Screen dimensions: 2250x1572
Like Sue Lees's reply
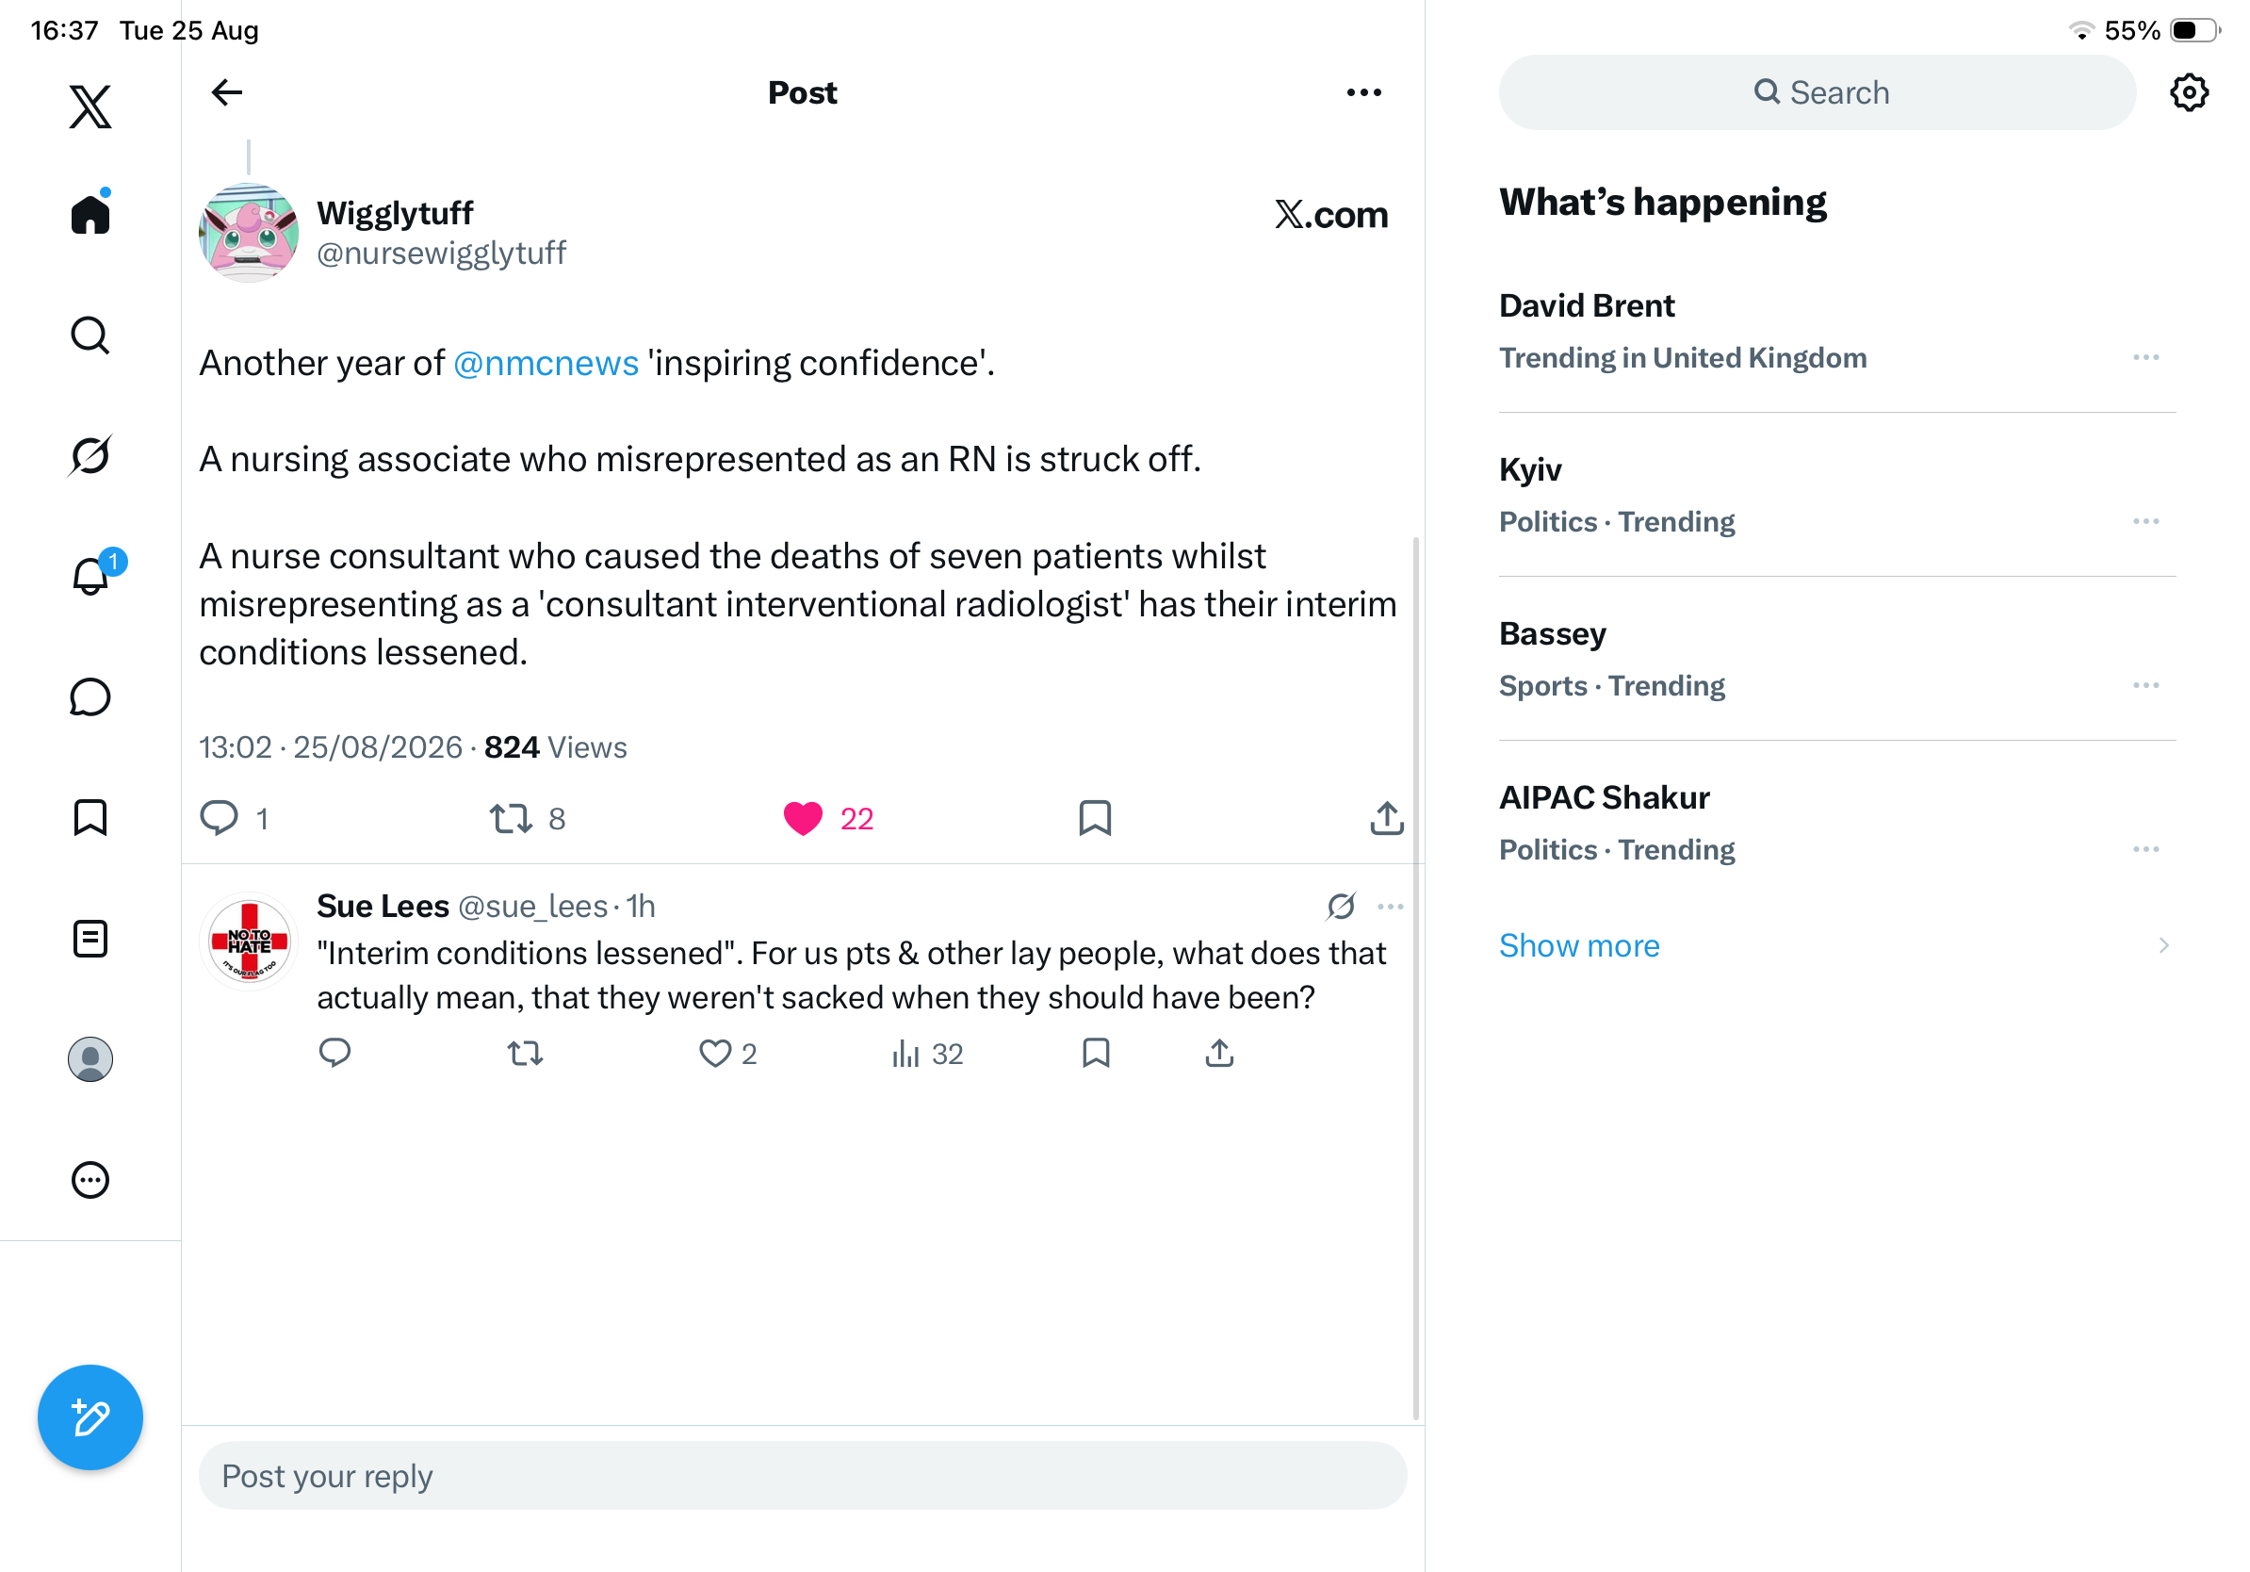coord(714,1054)
